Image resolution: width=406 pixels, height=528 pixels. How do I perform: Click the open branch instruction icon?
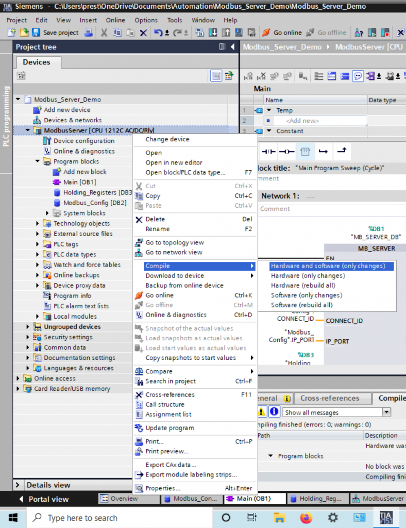(x=323, y=152)
